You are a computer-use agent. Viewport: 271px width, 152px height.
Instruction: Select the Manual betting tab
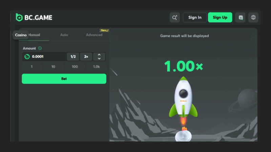(x=34, y=35)
